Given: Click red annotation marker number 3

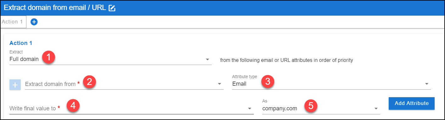Looking at the screenshot, I should (x=268, y=82).
